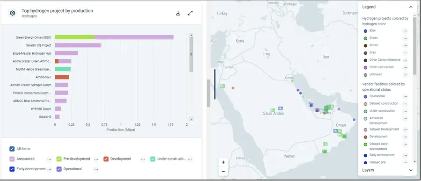Image resolution: width=421 pixels, height=181 pixels.
Task: Click the H2 marker near Jordan coast
Action: pos(223,86)
